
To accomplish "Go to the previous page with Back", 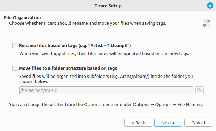I will [x=138, y=123].
